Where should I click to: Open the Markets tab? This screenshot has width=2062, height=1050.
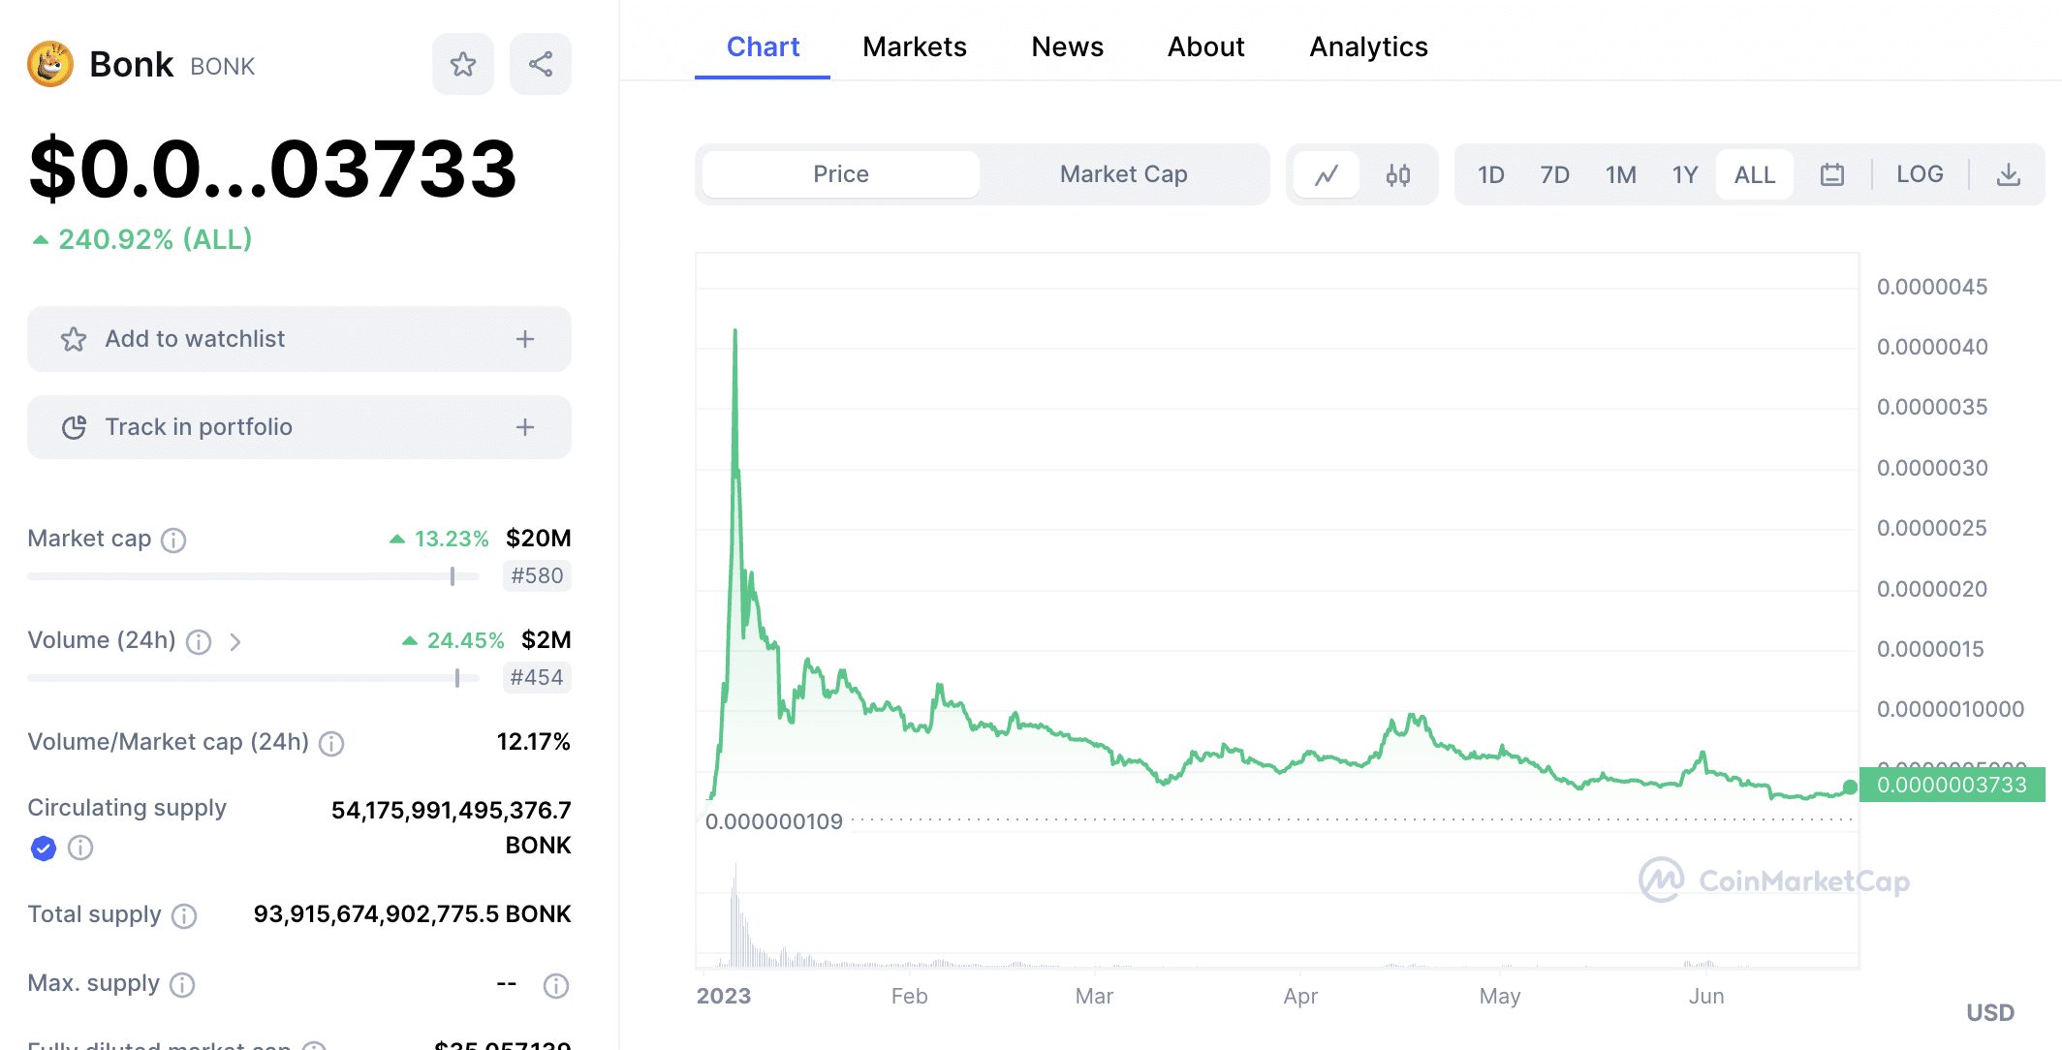pyautogui.click(x=914, y=46)
